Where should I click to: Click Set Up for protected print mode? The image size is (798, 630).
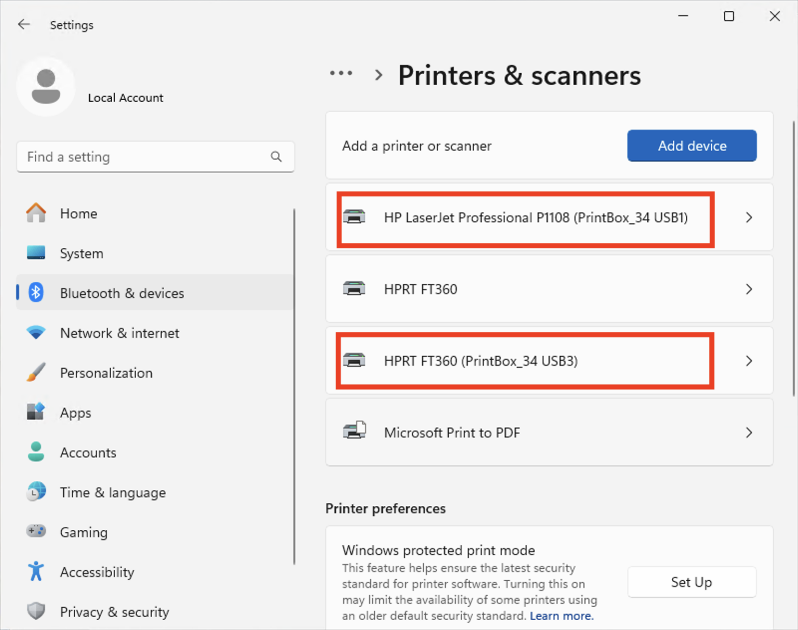(x=691, y=582)
